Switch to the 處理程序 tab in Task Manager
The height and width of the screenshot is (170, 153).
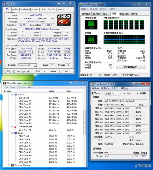tap(97, 14)
